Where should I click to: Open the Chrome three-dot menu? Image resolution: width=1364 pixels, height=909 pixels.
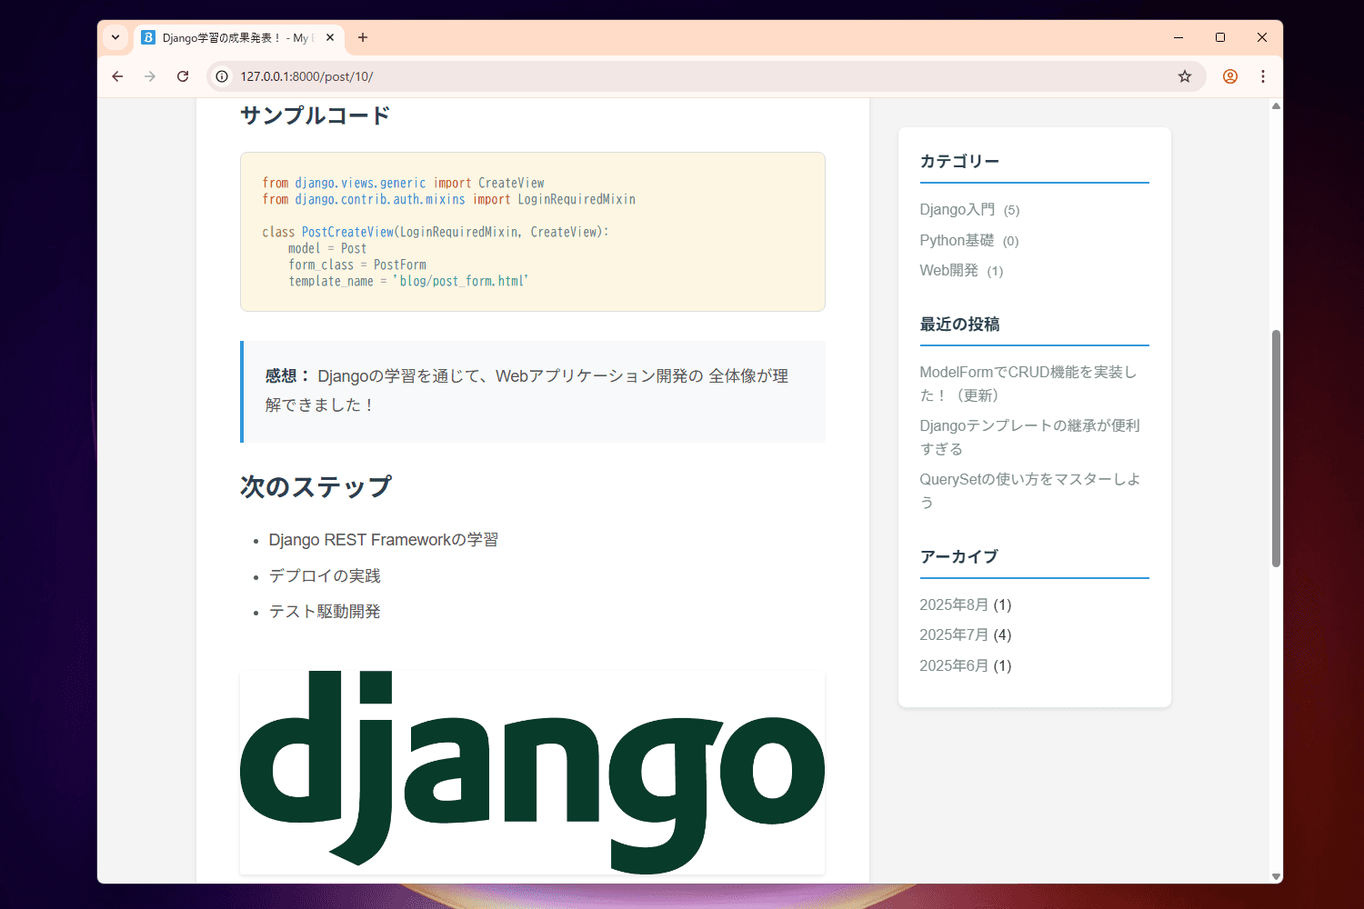click(x=1263, y=76)
